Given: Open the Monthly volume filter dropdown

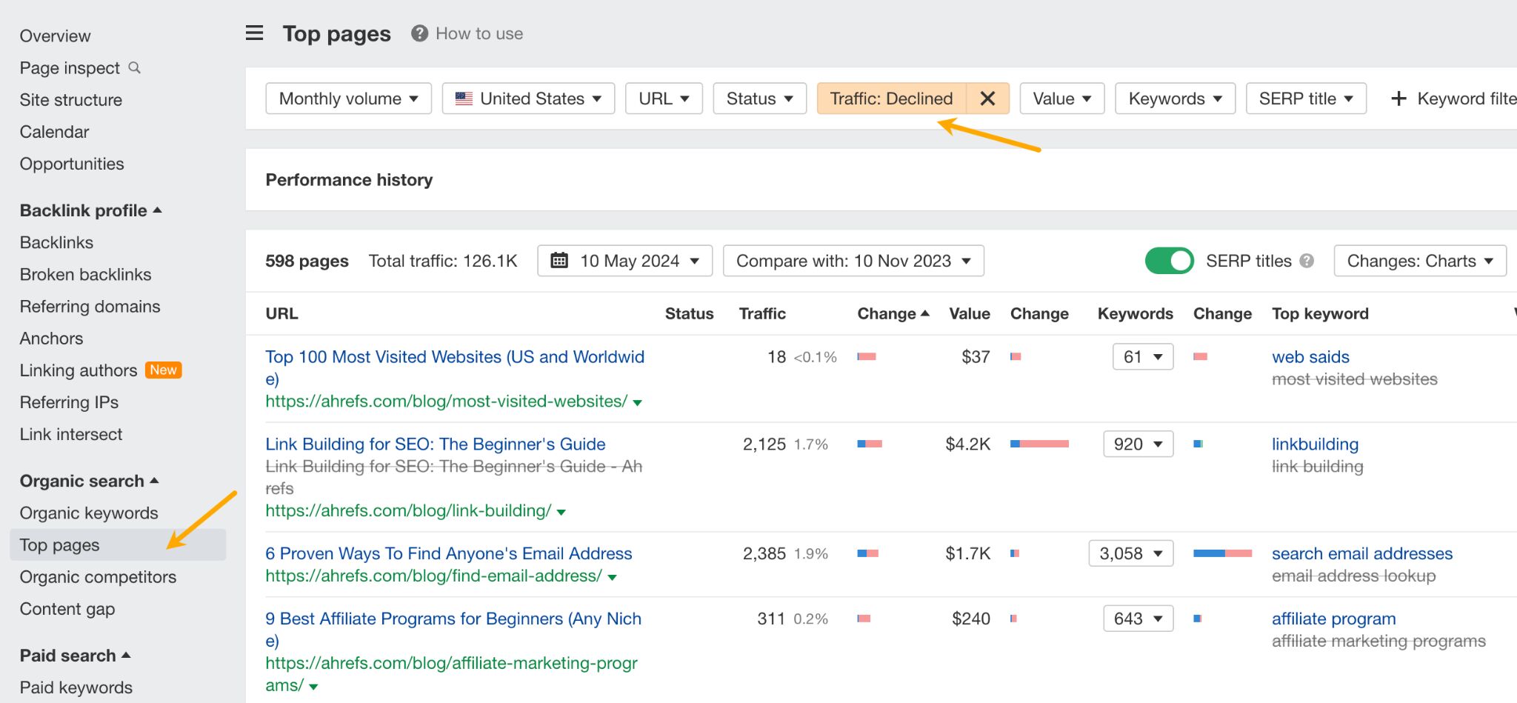Looking at the screenshot, I should pyautogui.click(x=348, y=98).
